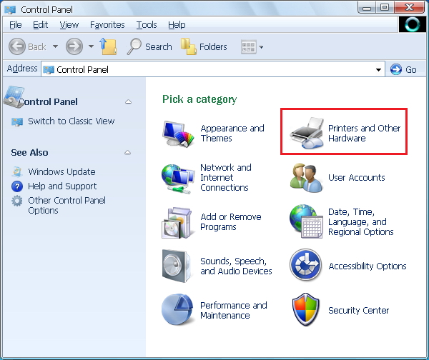The image size is (429, 360).
Task: Click the Other Control Panel Options gear icon
Action: point(17,201)
